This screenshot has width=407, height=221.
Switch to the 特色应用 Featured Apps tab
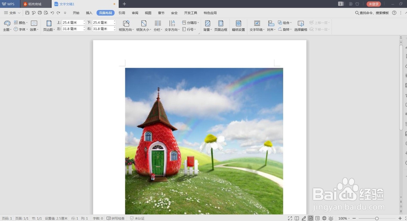[210, 13]
